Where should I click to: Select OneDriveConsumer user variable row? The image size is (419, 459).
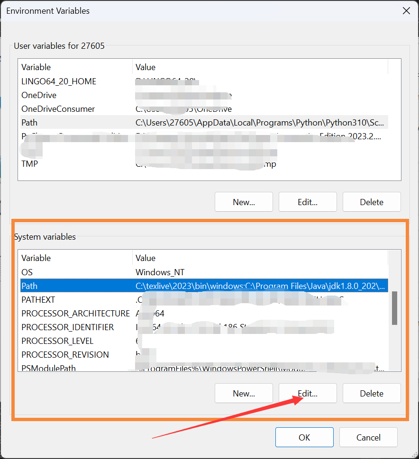pos(204,109)
